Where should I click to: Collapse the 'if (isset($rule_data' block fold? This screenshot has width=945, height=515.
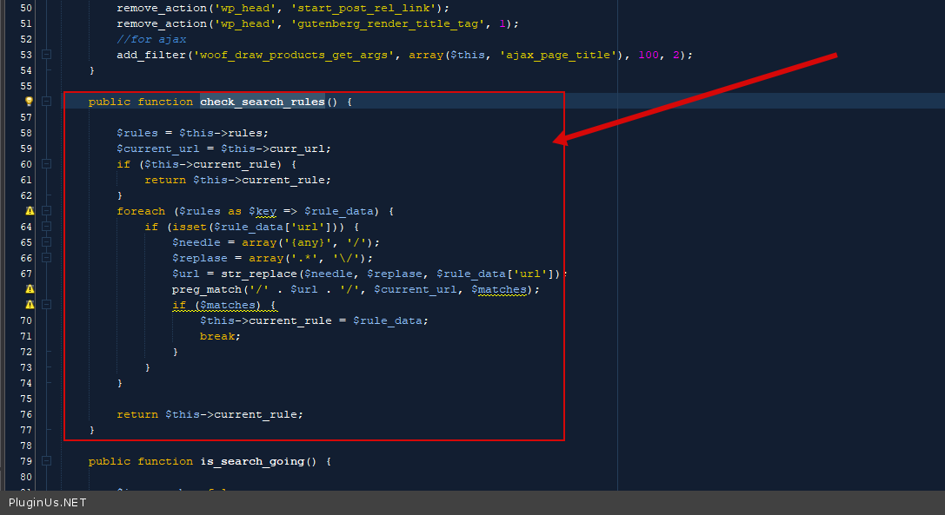(46, 227)
